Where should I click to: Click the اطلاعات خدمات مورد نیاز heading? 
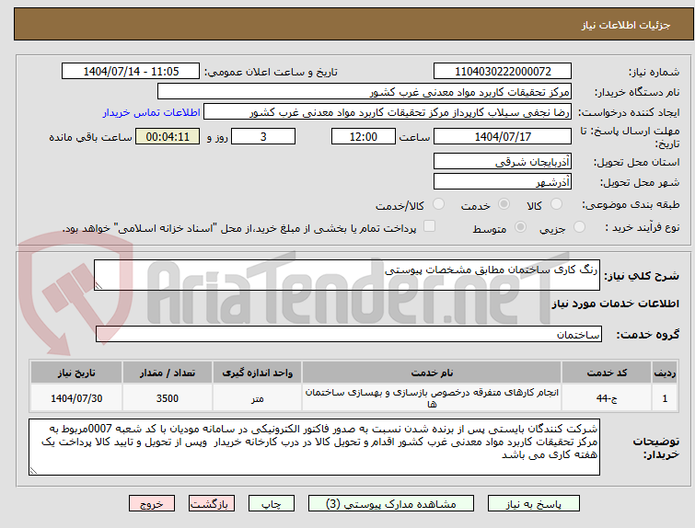[x=615, y=304]
